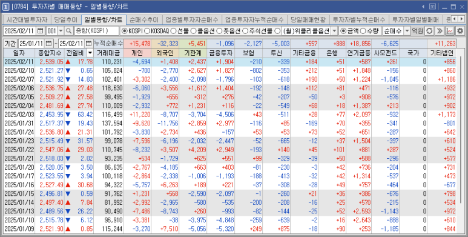The height and width of the screenshot is (237, 468).
Task: Expand the 순매수 dropdown
Action: pos(407,31)
